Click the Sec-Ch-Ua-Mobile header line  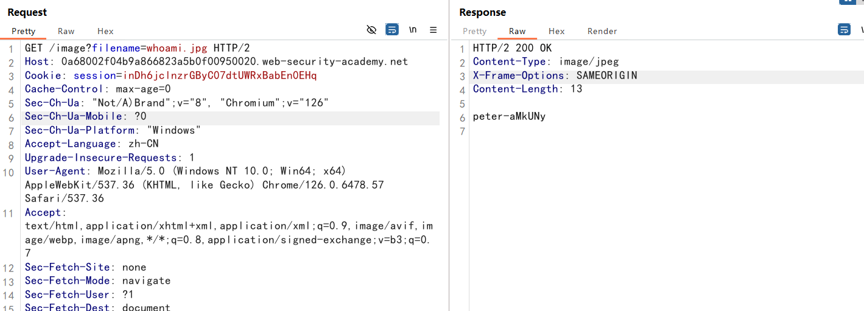74,116
